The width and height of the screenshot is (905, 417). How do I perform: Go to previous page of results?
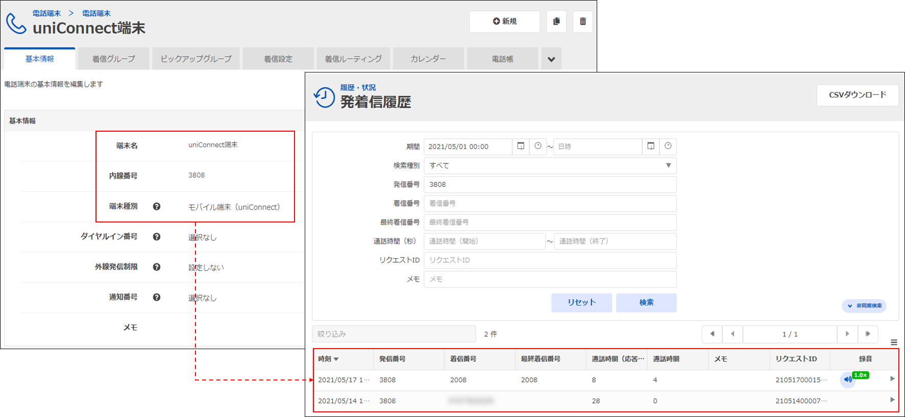(x=732, y=334)
